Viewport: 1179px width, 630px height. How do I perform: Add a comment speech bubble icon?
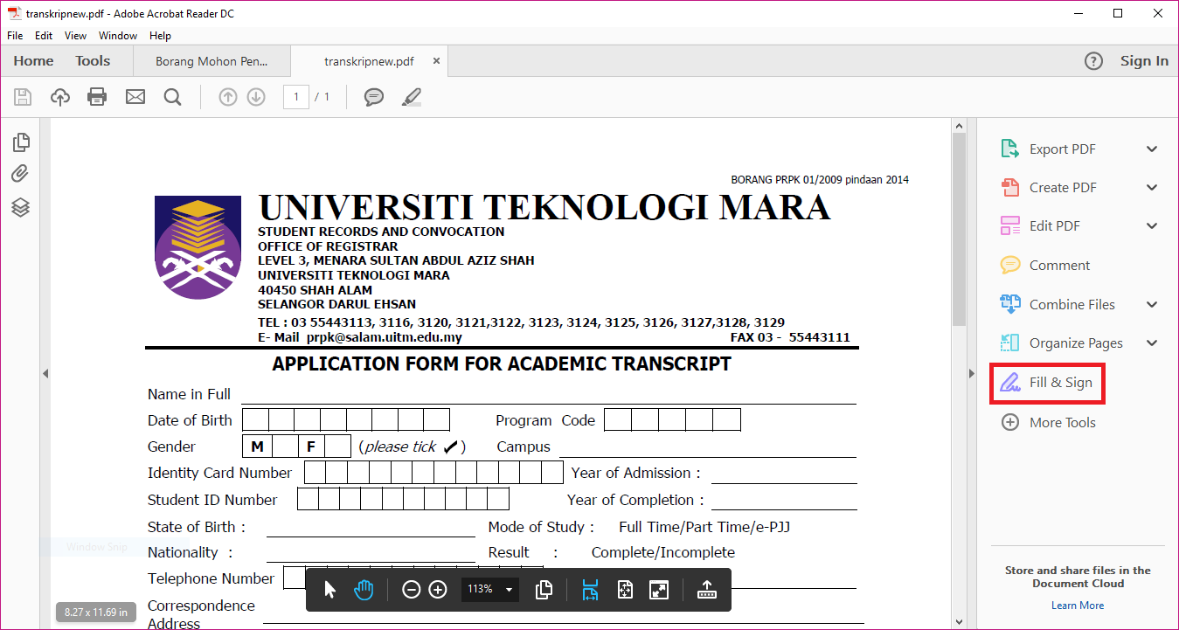click(x=374, y=97)
